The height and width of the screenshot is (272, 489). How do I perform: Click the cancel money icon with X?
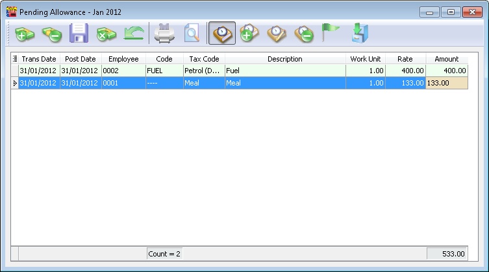[x=106, y=34]
